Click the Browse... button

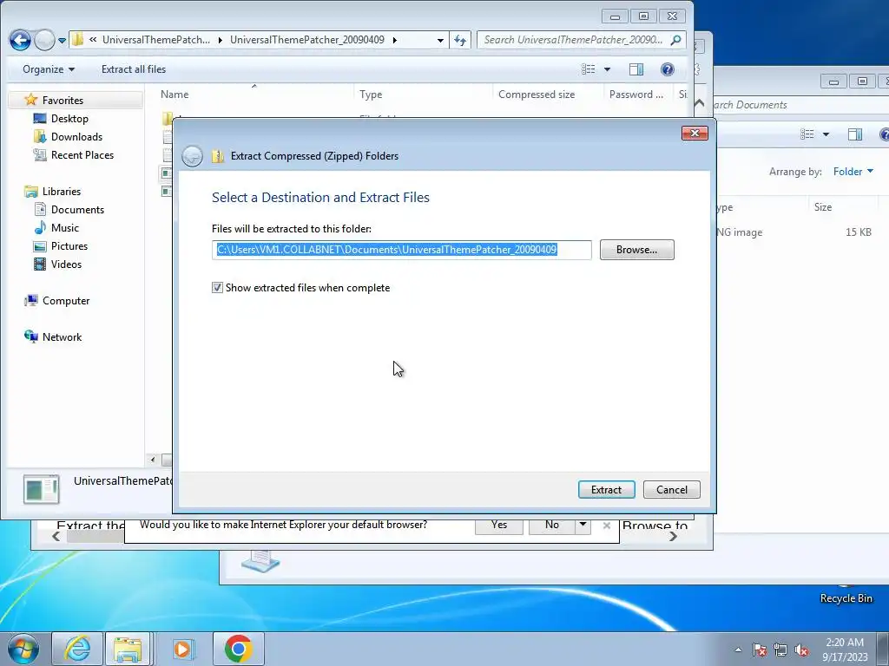click(636, 250)
